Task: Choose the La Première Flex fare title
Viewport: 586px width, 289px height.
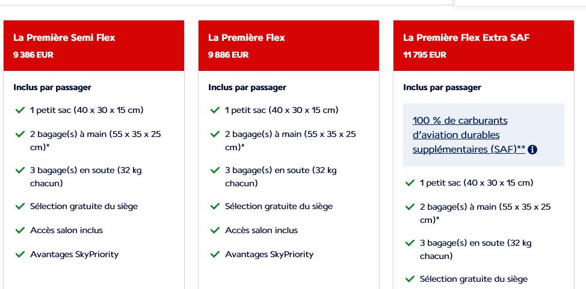Action: (x=247, y=38)
